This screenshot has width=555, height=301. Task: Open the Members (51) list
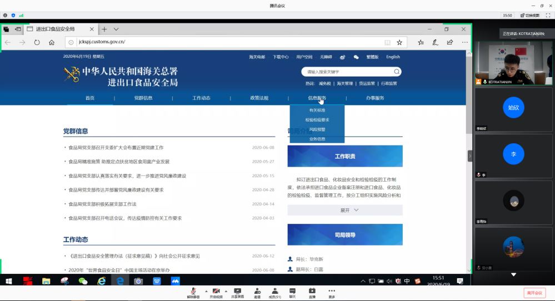tap(274, 293)
